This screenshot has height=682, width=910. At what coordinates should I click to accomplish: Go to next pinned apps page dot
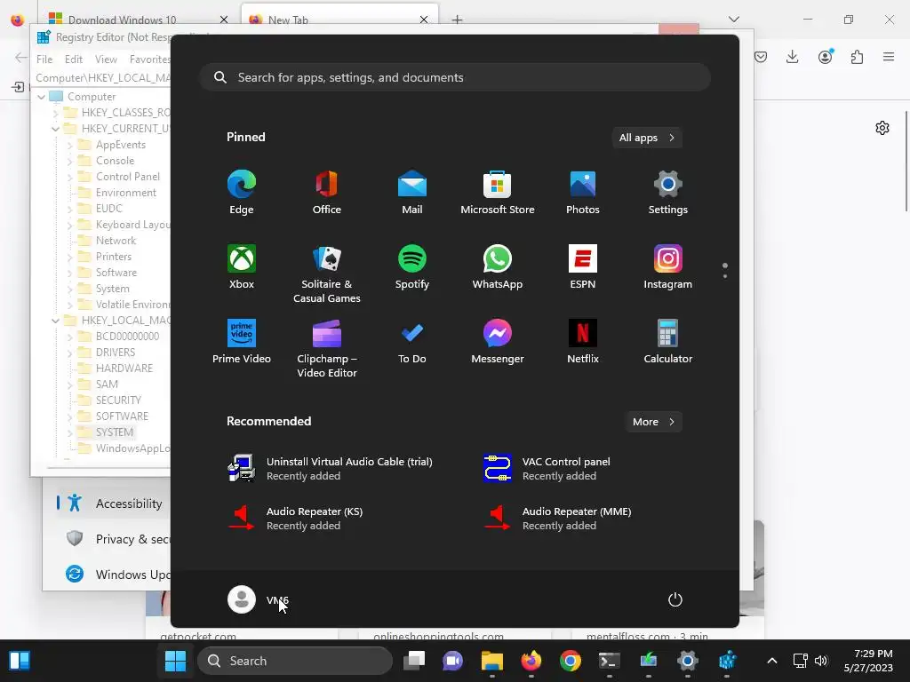pyautogui.click(x=725, y=276)
